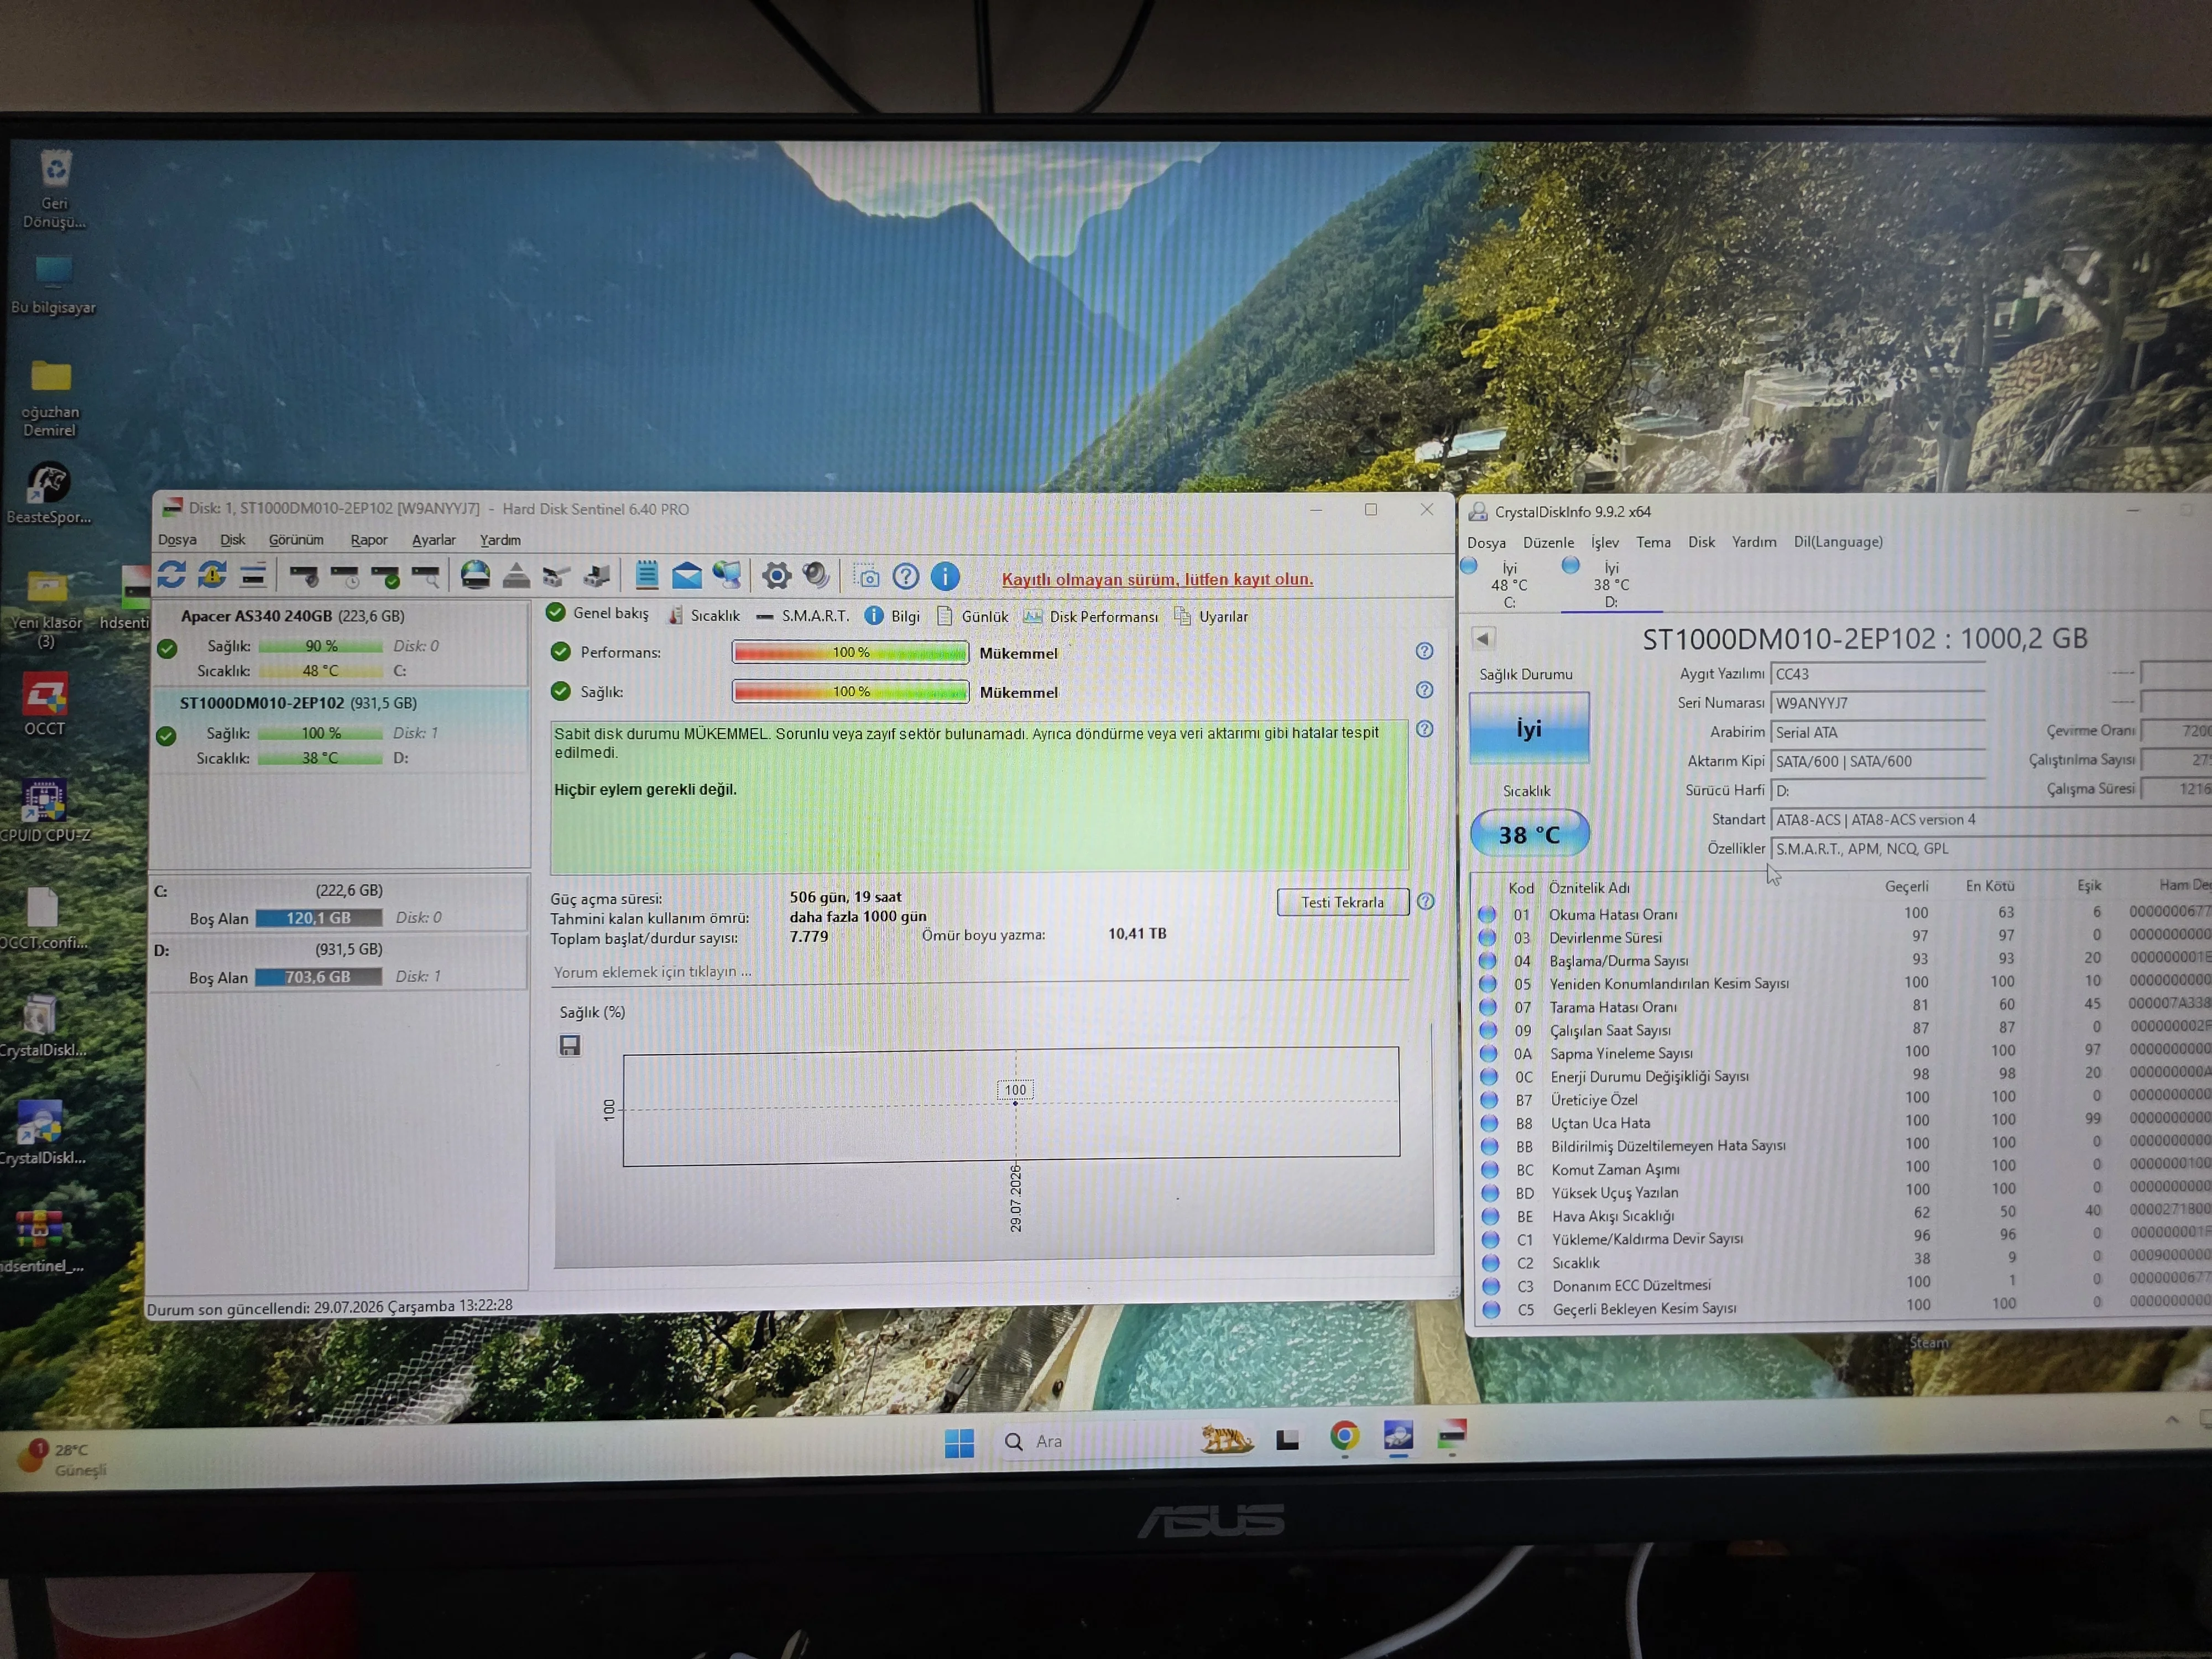Click the weather widget showing 28°C Güneşli
The height and width of the screenshot is (1659, 2212).
[61, 1459]
